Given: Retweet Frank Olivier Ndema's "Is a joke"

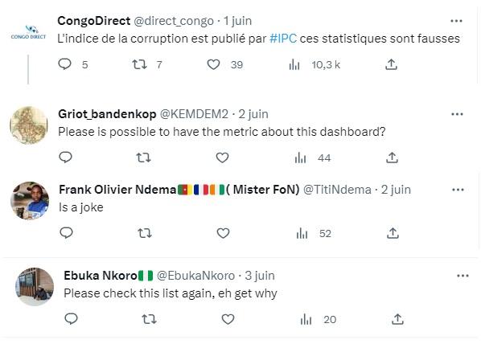Looking at the screenshot, I should pos(144,233).
